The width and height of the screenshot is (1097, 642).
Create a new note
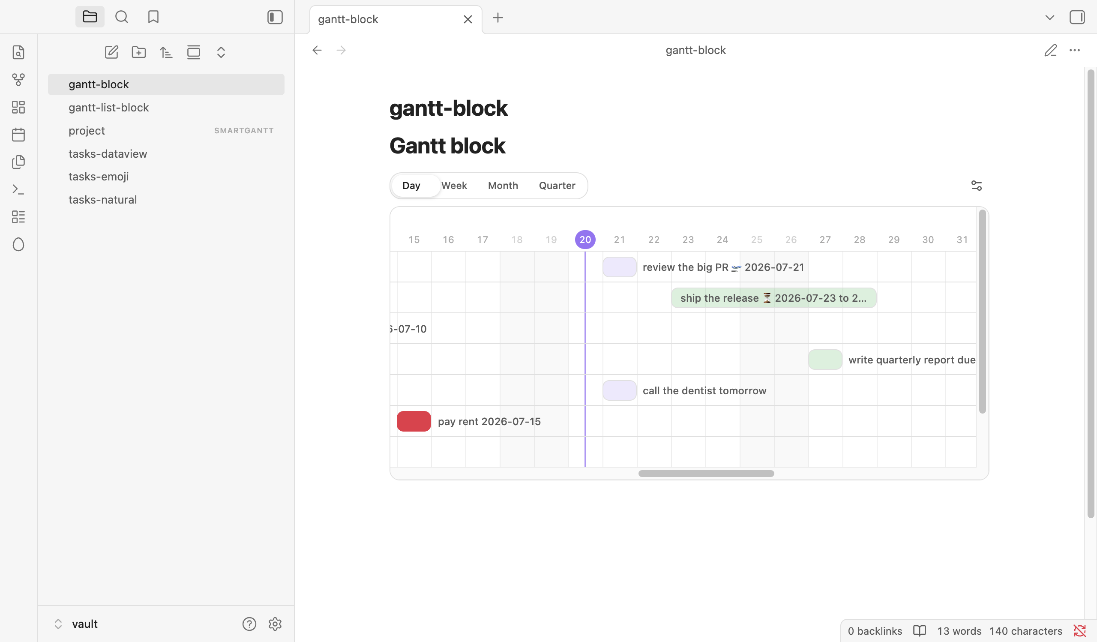click(111, 52)
